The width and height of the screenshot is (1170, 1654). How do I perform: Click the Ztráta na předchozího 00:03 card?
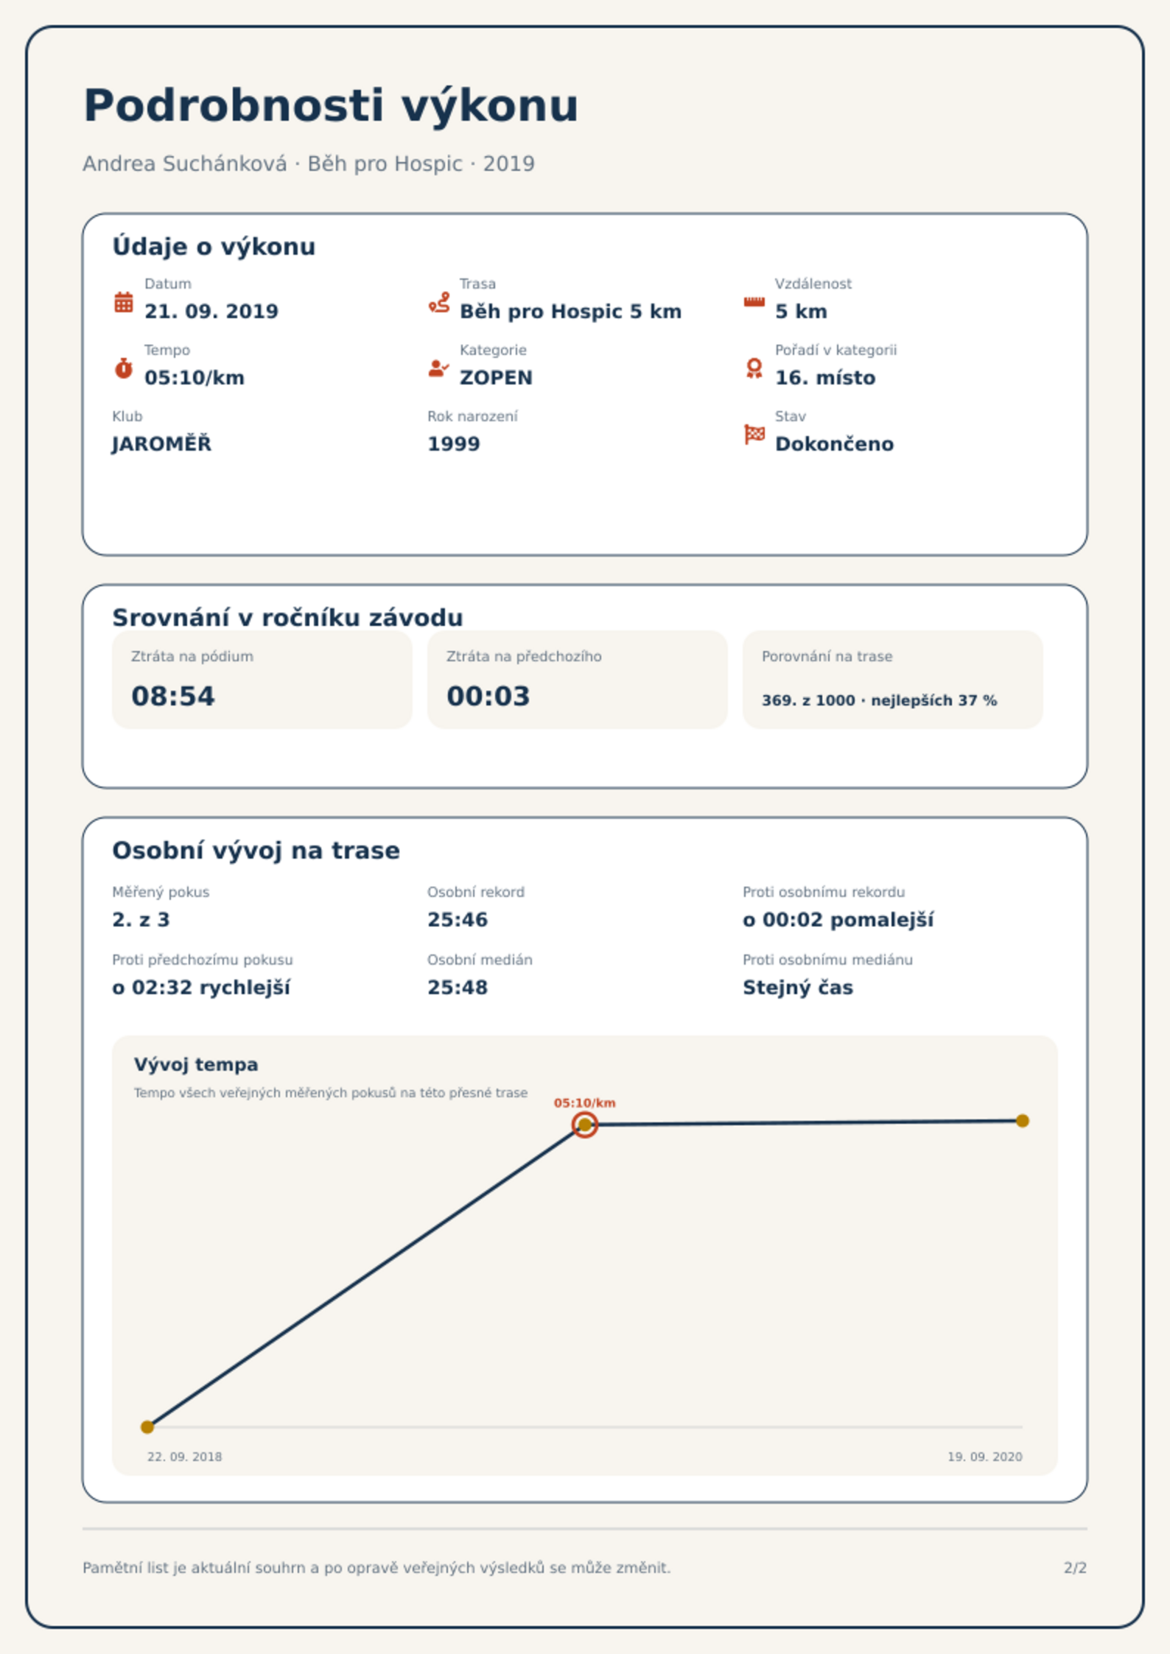click(578, 680)
